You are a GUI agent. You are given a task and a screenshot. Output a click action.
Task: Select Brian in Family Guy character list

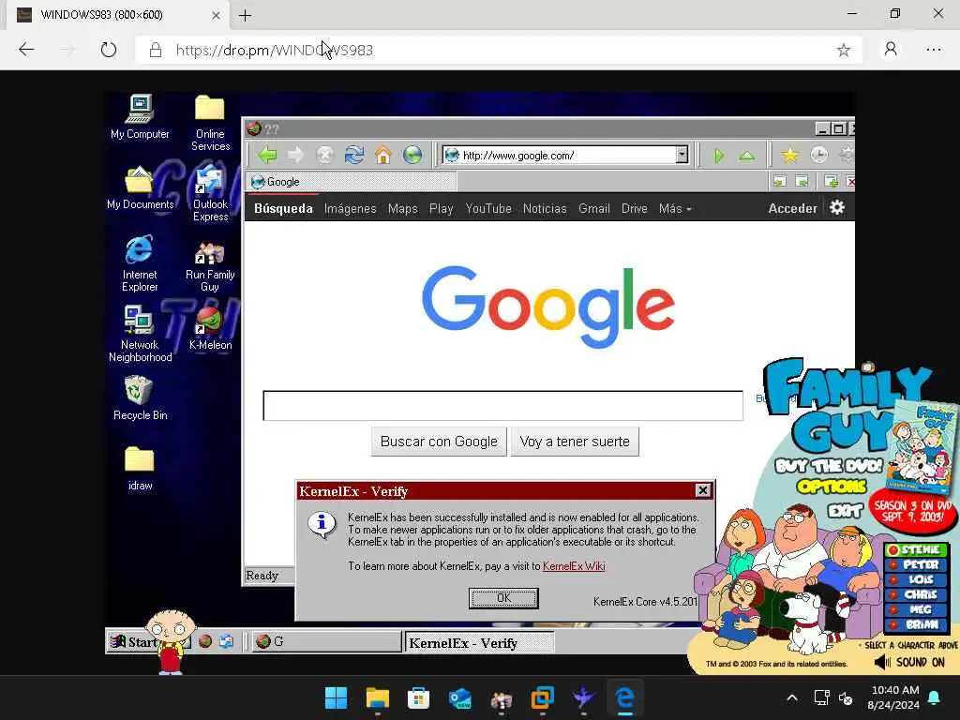coord(917,625)
